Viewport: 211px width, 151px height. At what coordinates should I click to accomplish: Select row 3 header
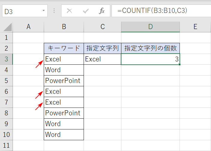tap(6, 59)
